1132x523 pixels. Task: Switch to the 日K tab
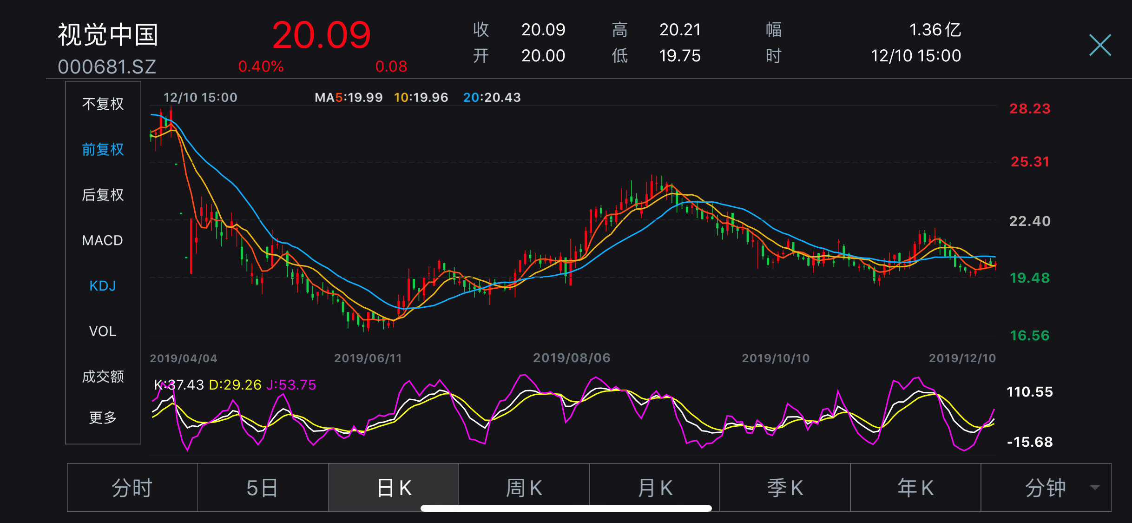tap(394, 488)
